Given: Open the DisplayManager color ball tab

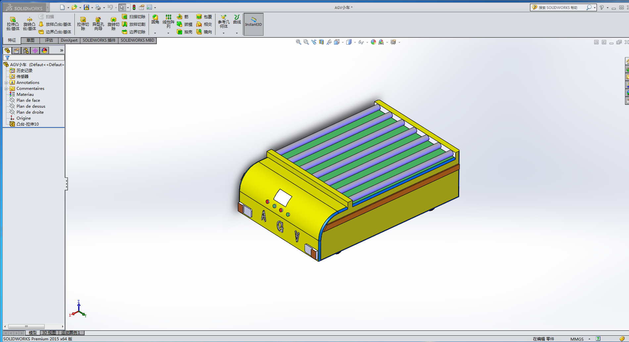Looking at the screenshot, I should pos(44,50).
